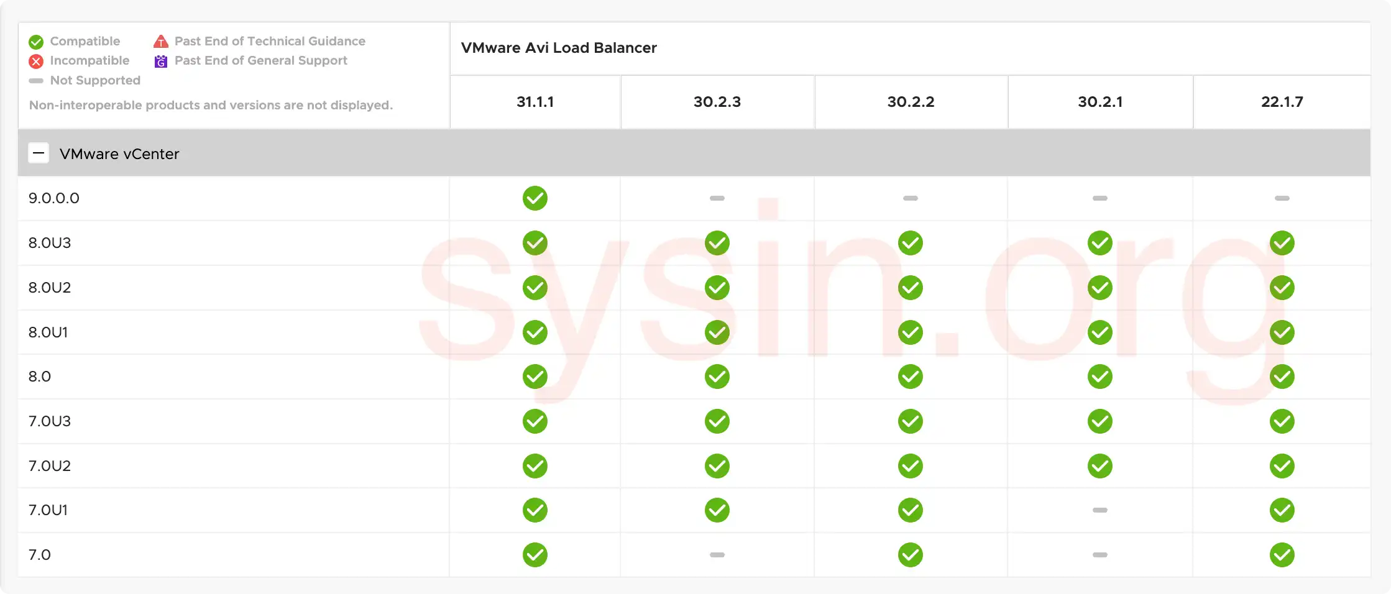Click the compatible icon for 8.0 under 30.2.2
Screen dimensions: 1391x594
pos(911,377)
